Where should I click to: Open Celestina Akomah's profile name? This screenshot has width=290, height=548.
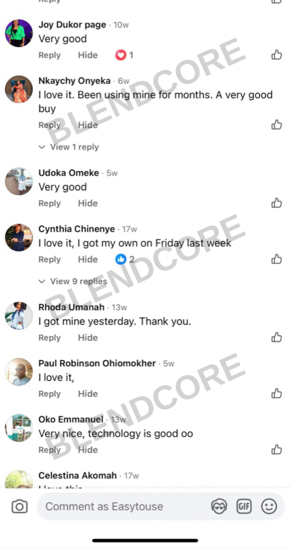pos(78,476)
